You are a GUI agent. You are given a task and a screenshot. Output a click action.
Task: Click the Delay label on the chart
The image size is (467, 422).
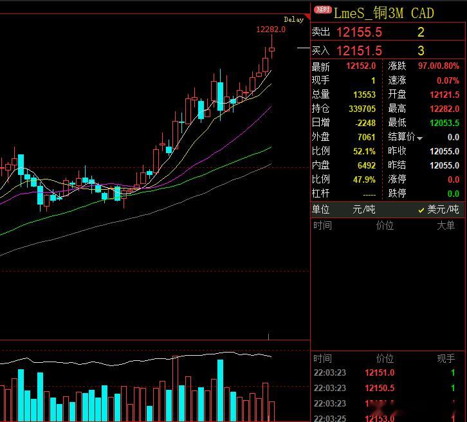pyautogui.click(x=294, y=20)
